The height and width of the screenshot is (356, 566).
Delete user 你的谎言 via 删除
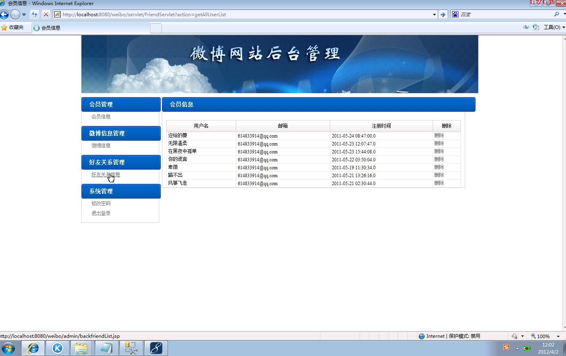[x=439, y=159]
